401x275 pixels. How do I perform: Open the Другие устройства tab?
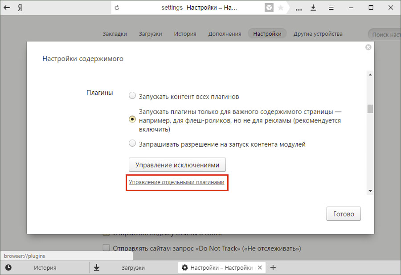pyautogui.click(x=318, y=34)
